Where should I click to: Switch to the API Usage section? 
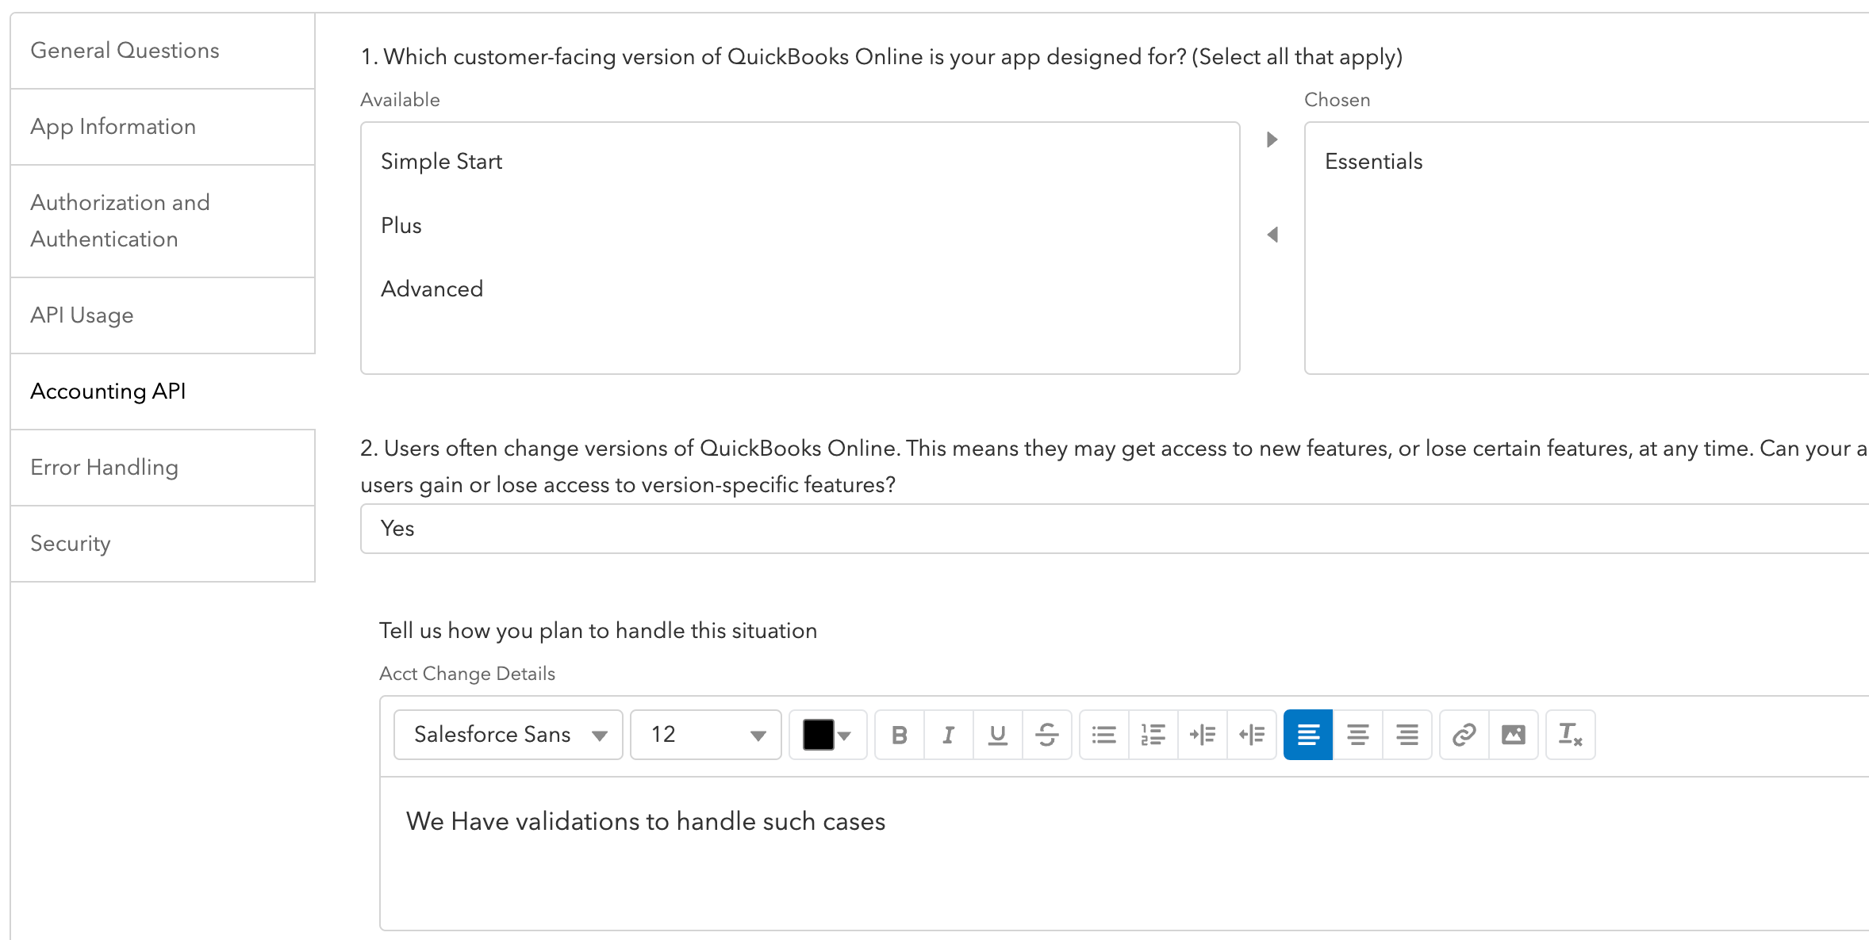(x=83, y=315)
